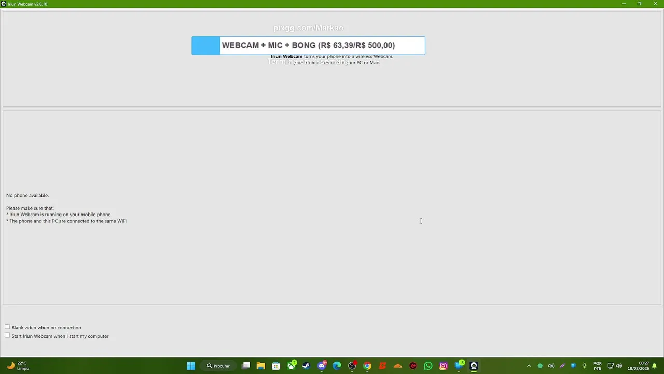Viewport: 664px width, 374px height.
Task: Open Microsoft Edge from the taskbar
Action: (337, 366)
